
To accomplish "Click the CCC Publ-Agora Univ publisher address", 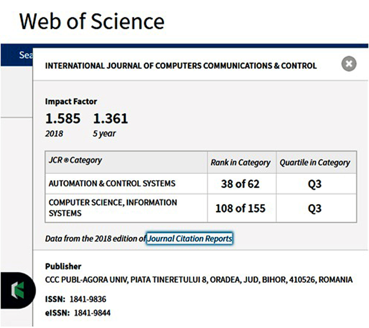I will 199,280.
